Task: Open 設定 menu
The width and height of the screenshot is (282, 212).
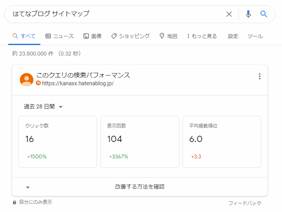Action: (233, 36)
